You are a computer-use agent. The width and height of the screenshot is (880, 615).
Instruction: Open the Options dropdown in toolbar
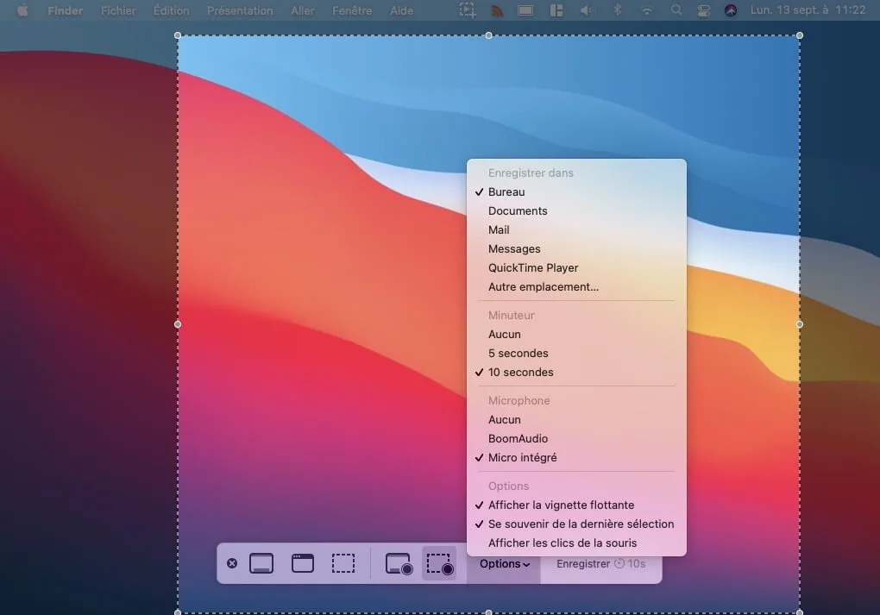pos(504,564)
